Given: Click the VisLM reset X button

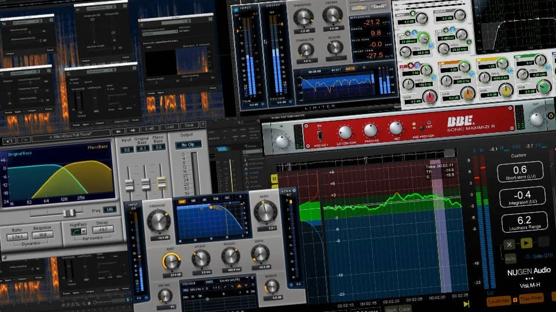Looking at the screenshot, I should 509,244.
